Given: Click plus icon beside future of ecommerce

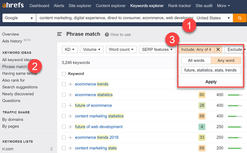Looking at the screenshot, I should (70, 106).
